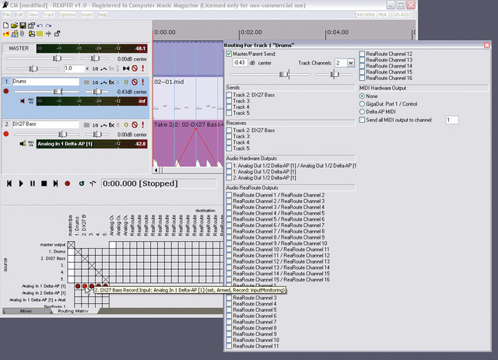Mute the Drums track
This screenshot has height=360, width=498.
[x=135, y=82]
